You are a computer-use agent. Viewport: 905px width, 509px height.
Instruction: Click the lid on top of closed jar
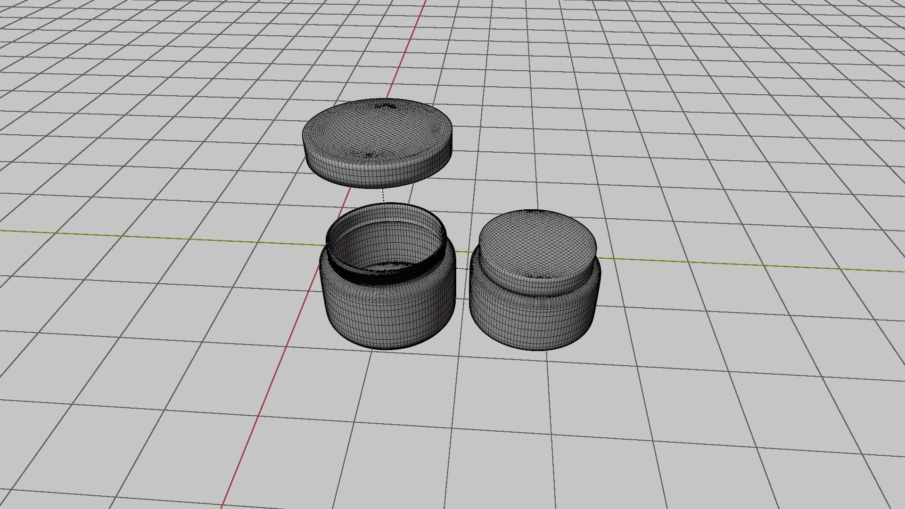(537, 252)
